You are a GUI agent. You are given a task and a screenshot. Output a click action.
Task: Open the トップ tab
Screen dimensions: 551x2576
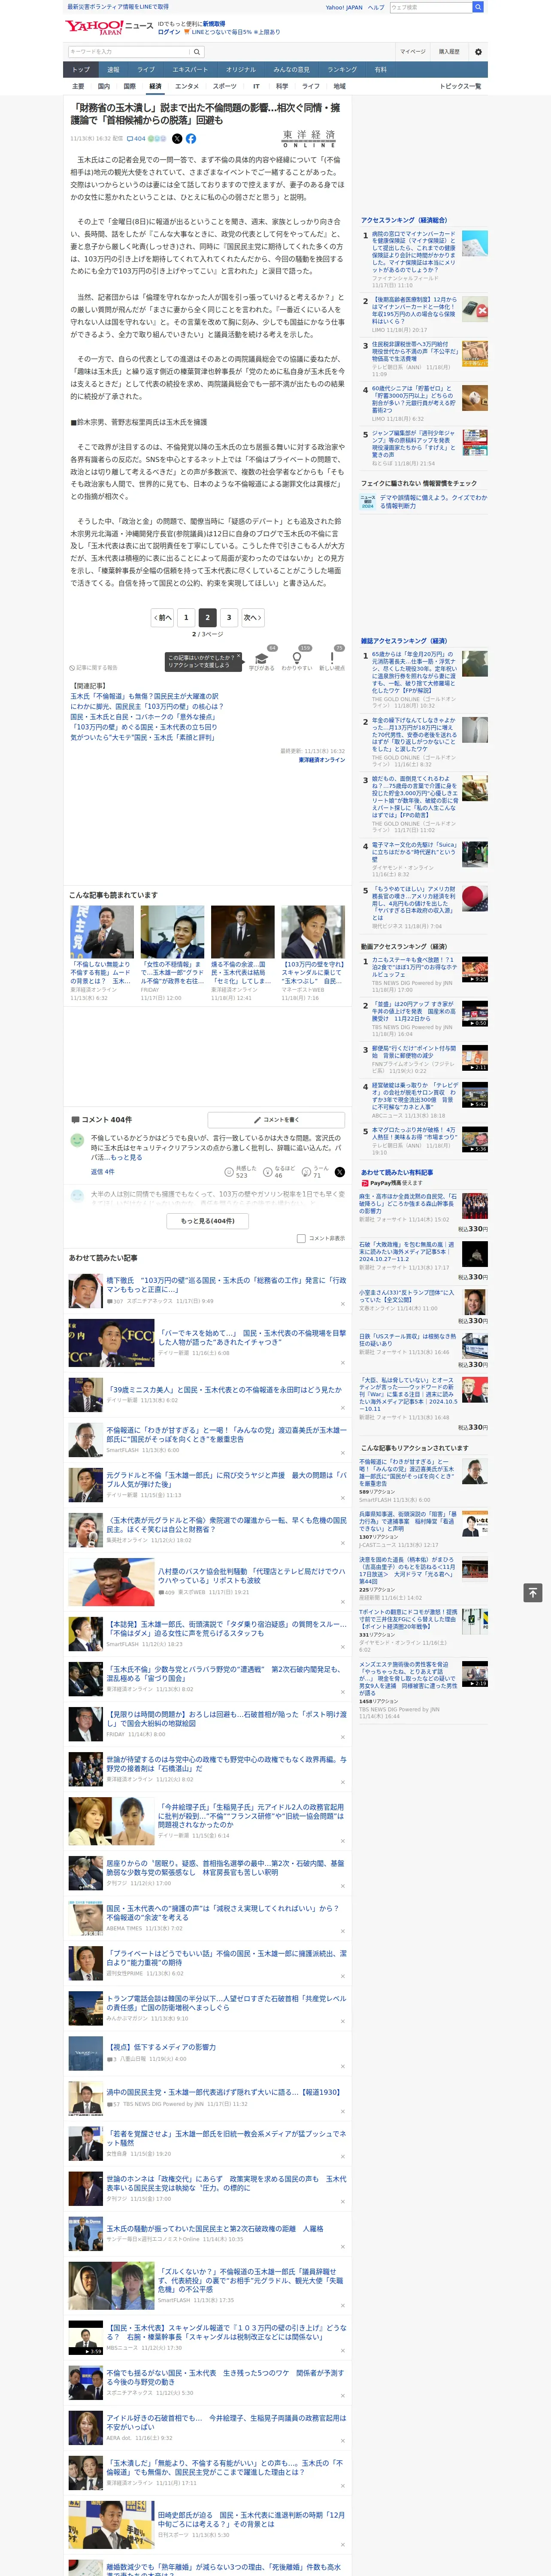click(81, 69)
